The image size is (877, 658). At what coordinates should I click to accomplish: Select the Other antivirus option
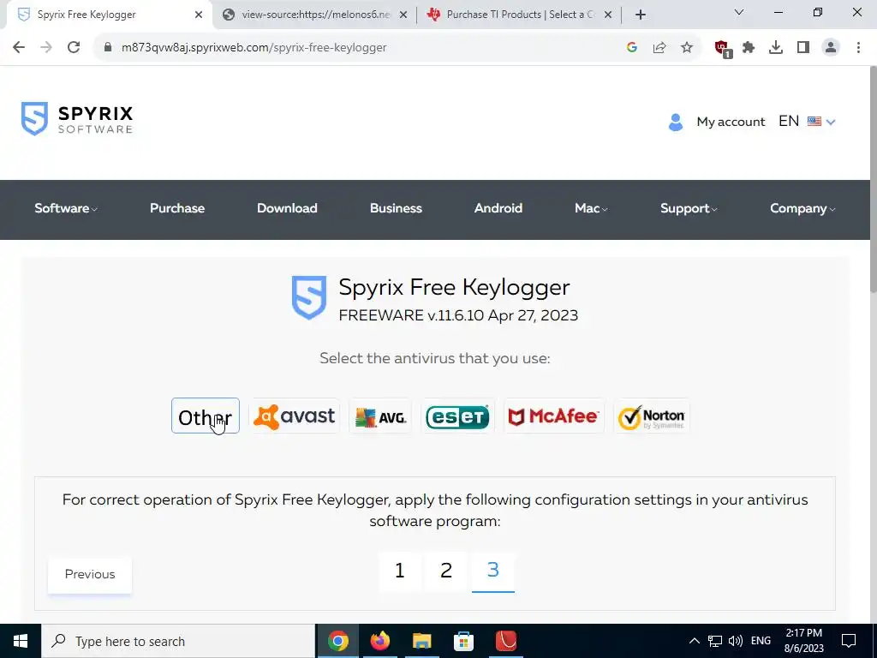pyautogui.click(x=206, y=416)
